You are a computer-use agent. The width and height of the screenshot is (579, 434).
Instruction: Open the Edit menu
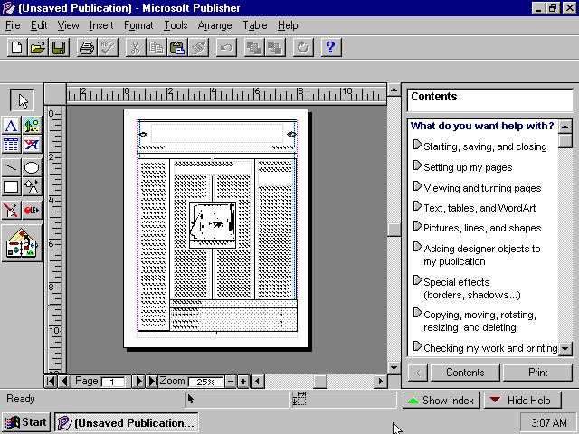click(39, 25)
